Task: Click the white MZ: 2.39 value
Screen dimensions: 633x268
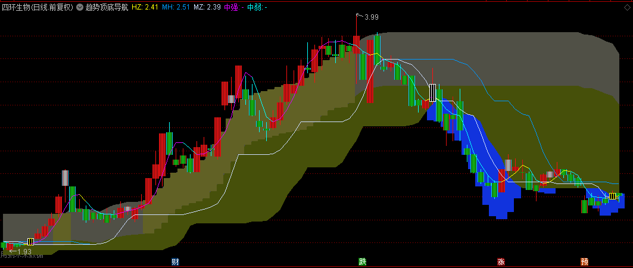Action: 207,7
